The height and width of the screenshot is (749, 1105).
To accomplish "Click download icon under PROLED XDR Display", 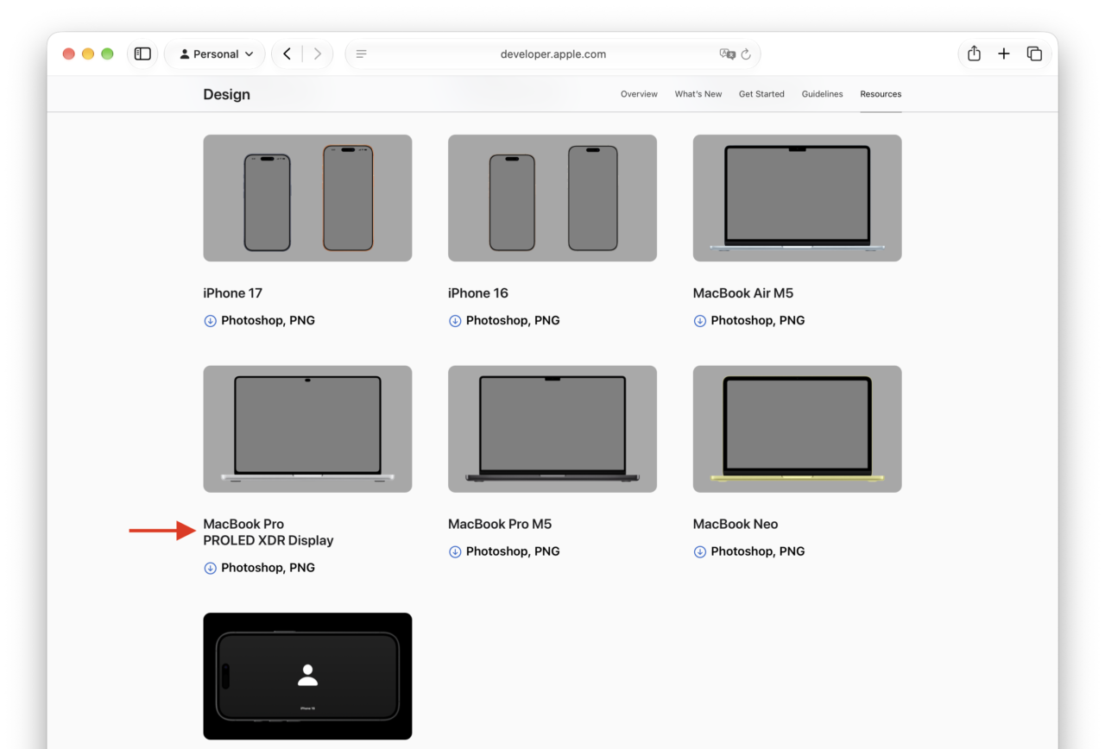I will pyautogui.click(x=210, y=569).
